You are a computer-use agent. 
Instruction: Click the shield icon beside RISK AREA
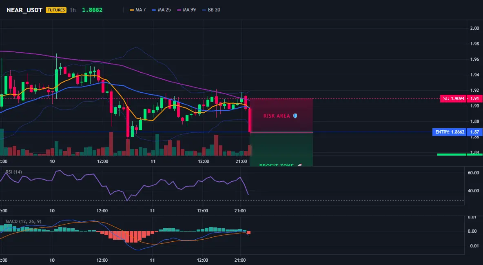point(295,116)
